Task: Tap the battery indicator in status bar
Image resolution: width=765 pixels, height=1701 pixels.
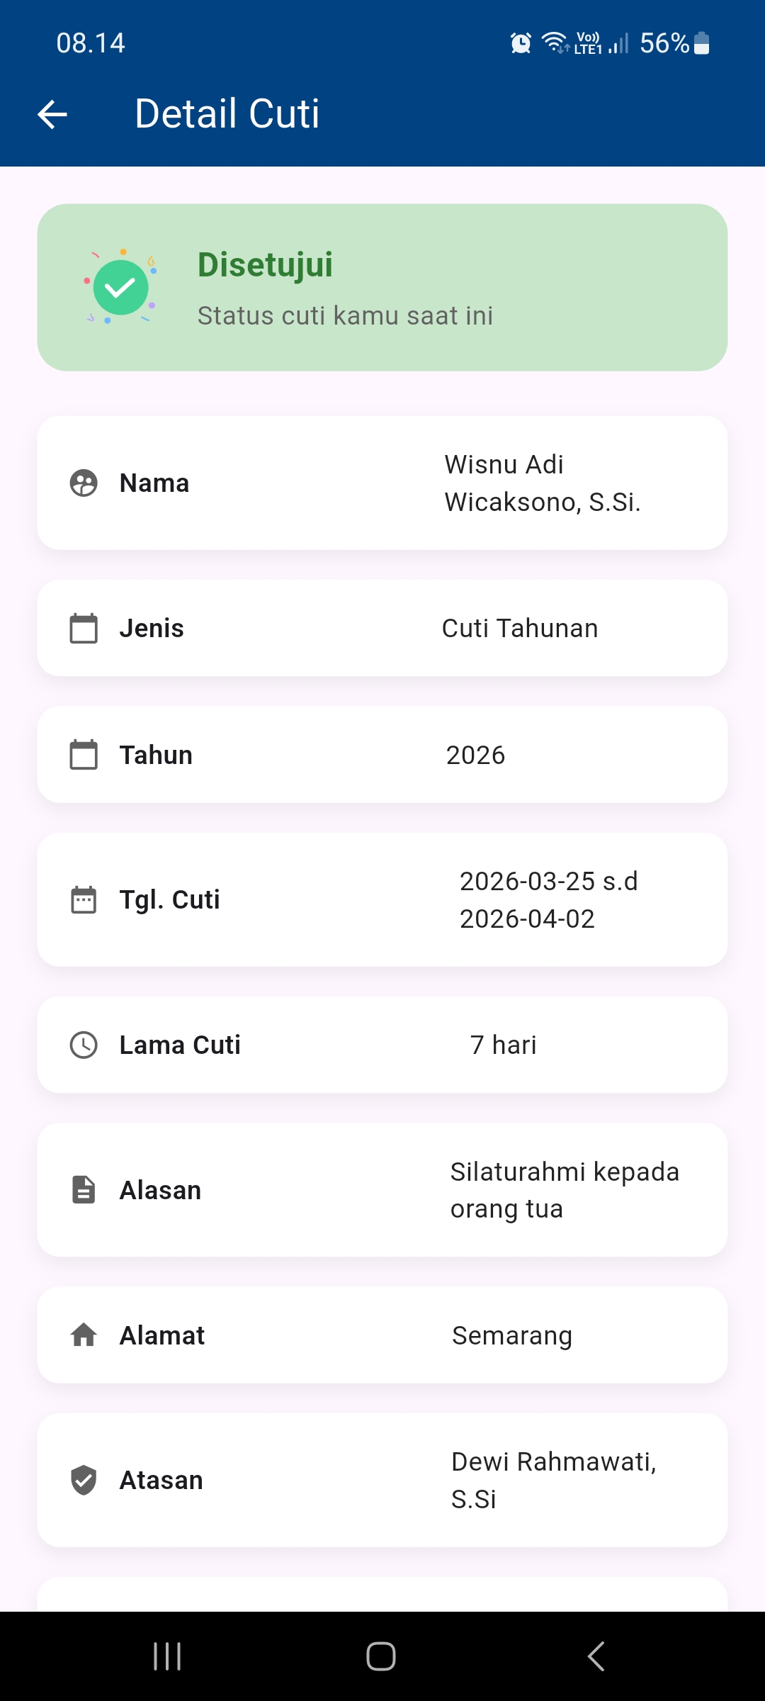Action: [701, 43]
